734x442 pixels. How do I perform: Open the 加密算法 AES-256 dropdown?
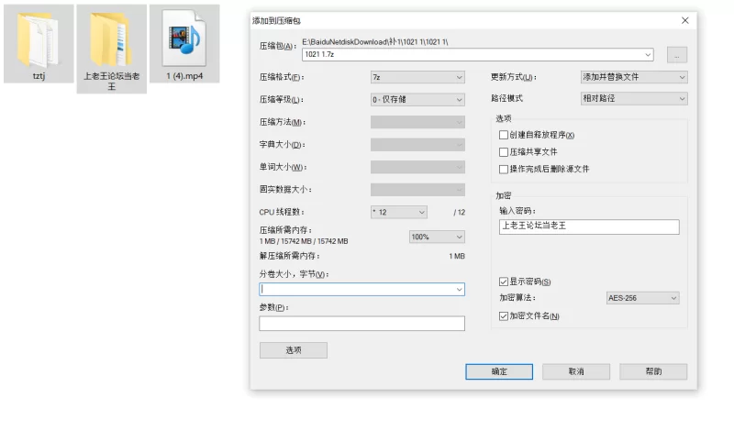coord(642,298)
